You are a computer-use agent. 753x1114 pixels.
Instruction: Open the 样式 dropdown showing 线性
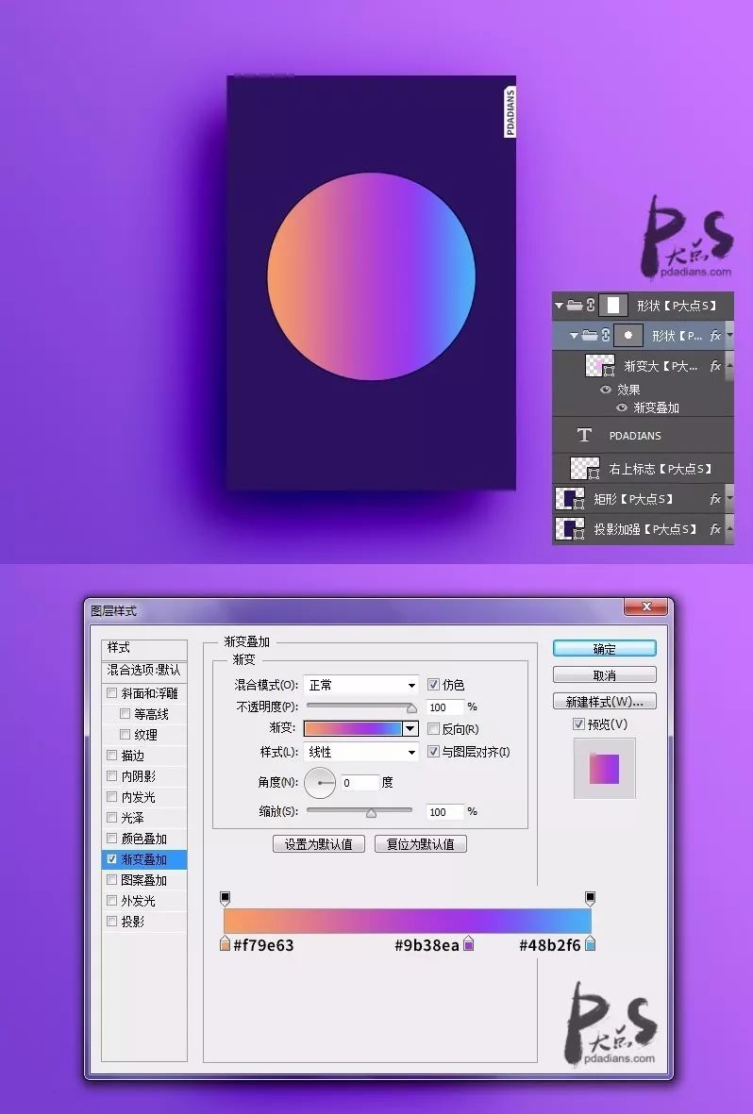(x=361, y=752)
